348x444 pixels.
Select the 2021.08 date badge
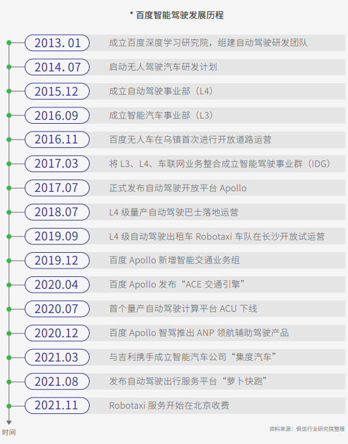(57, 381)
